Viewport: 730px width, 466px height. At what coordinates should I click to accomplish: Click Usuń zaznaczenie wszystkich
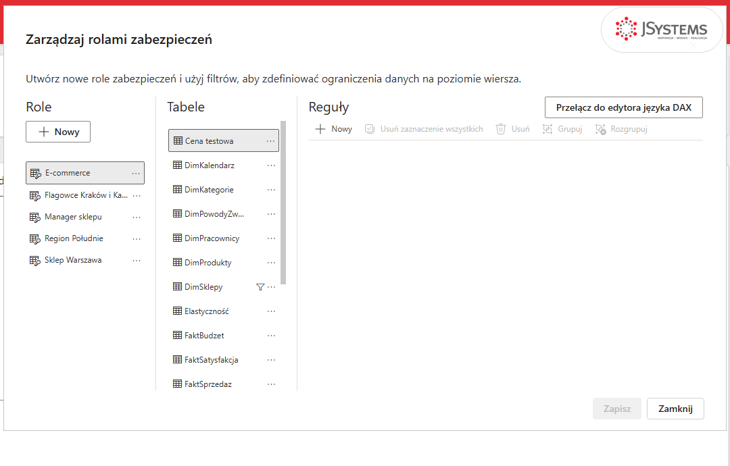coord(424,129)
